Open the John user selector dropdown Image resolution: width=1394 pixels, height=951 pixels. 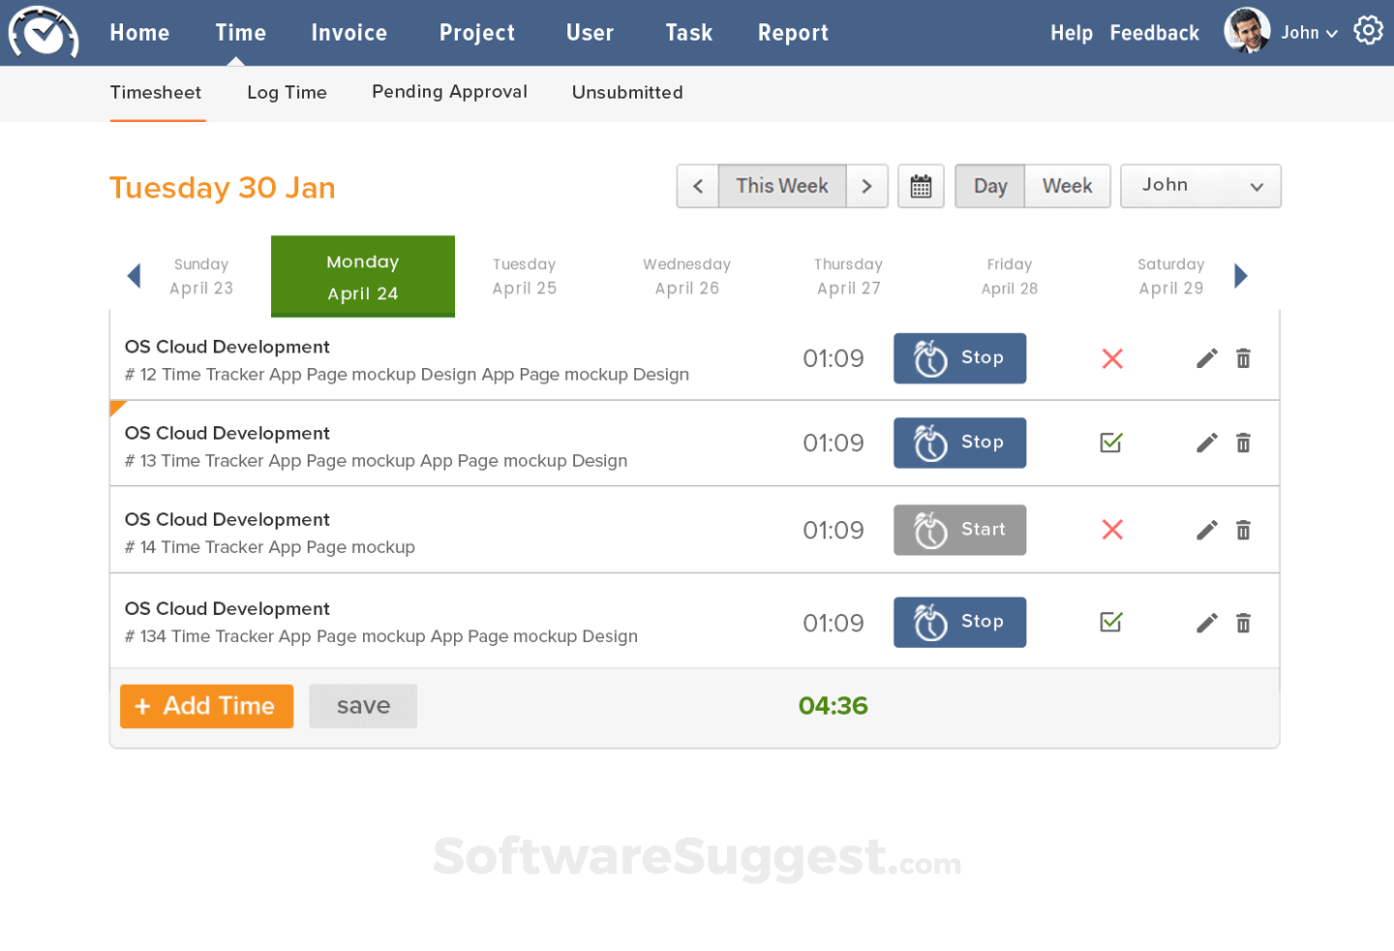tap(1200, 186)
